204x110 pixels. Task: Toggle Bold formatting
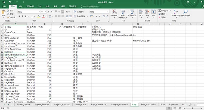tap(19, 16)
